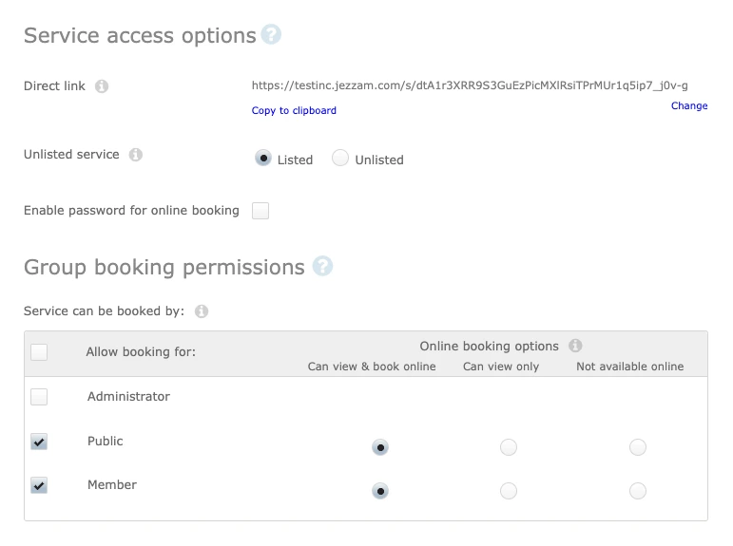This screenshot has width=733, height=546.
Task: Uncheck the Public booking checkbox
Action: point(39,442)
